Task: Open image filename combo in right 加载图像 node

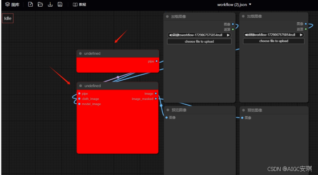Action: (x=274, y=35)
